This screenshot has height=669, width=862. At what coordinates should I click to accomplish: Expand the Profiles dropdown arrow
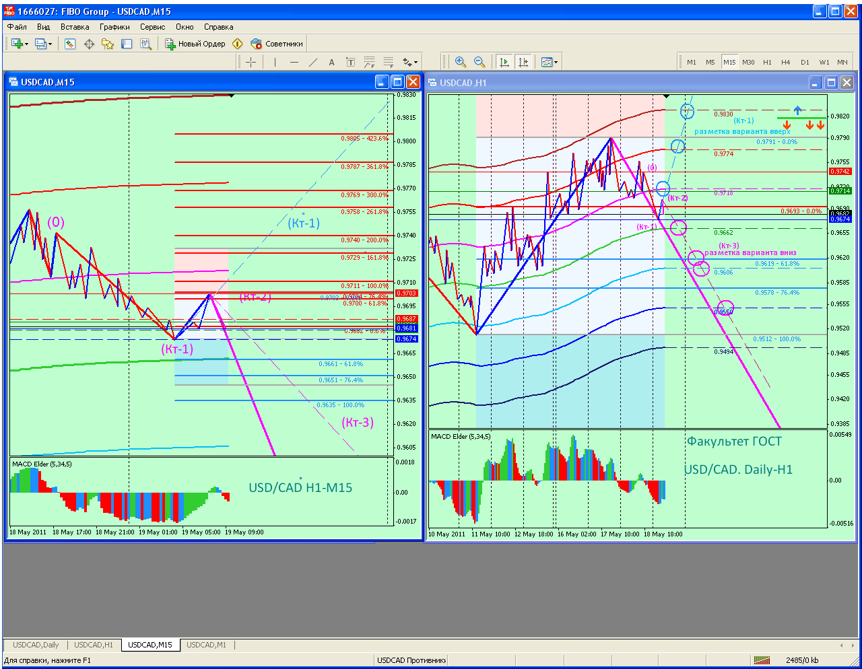point(50,44)
